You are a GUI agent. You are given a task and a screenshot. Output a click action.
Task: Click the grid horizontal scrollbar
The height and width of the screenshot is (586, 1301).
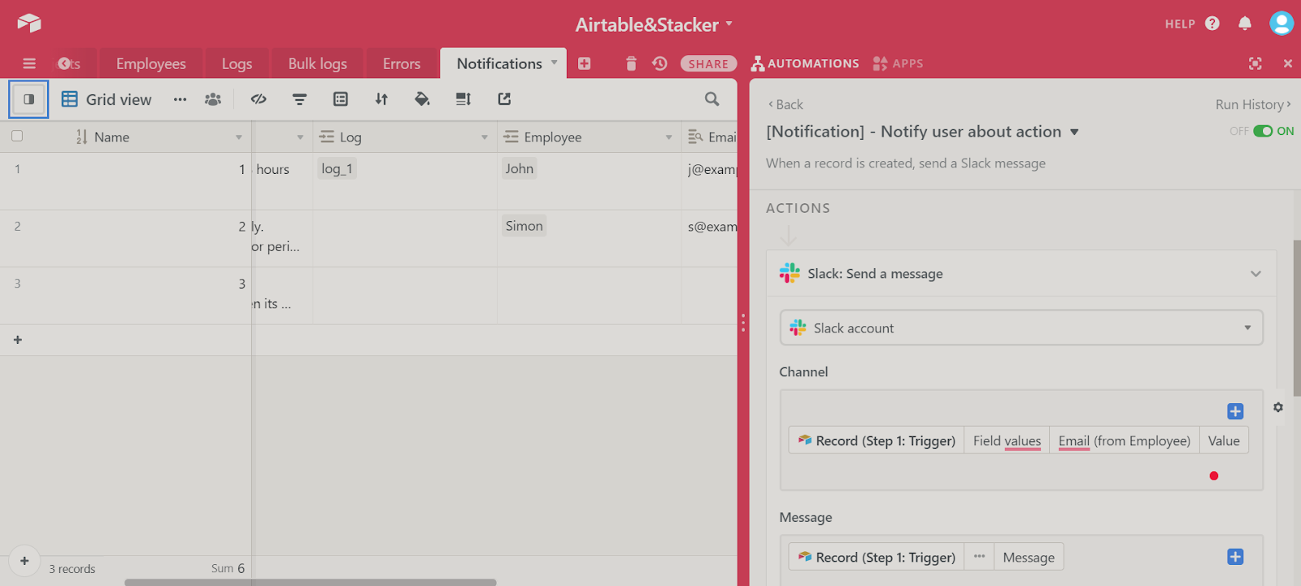[310, 582]
